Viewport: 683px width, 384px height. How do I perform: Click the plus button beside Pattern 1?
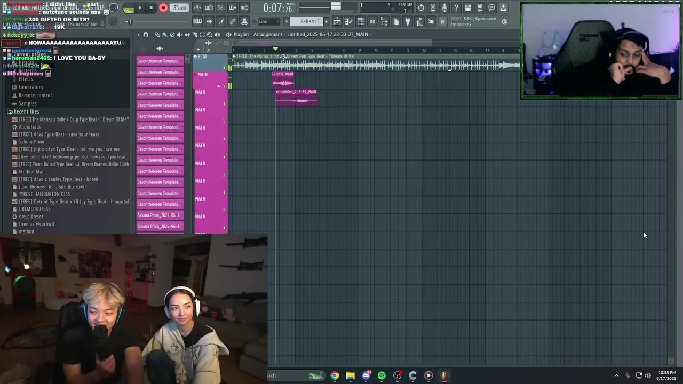tap(327, 22)
